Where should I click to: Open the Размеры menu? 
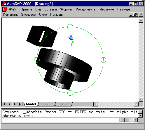click(x=124, y=9)
